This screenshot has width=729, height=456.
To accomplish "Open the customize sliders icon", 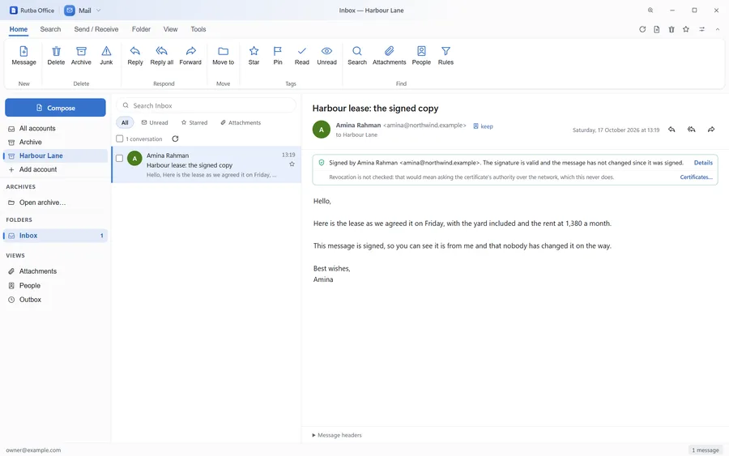I will 701,29.
